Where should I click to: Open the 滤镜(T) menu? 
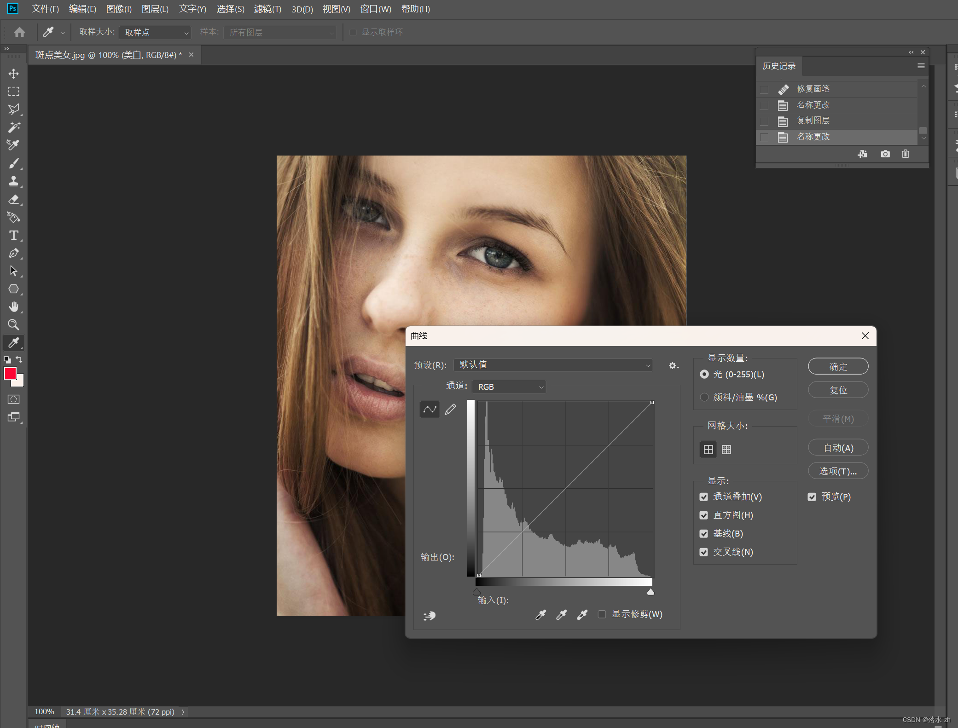tap(267, 9)
